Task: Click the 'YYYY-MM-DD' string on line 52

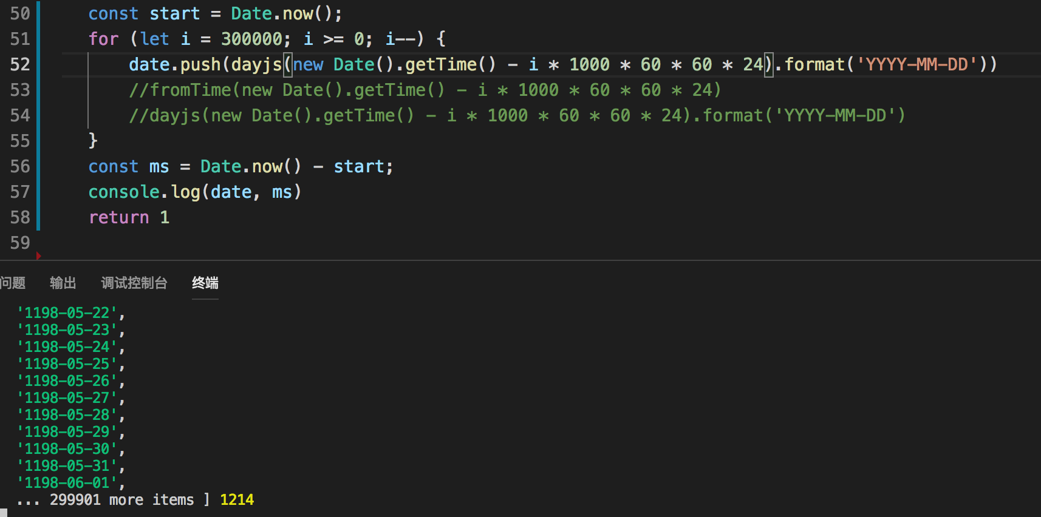Action: click(917, 64)
